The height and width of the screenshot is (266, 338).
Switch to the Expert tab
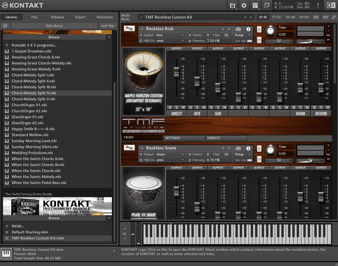click(80, 17)
